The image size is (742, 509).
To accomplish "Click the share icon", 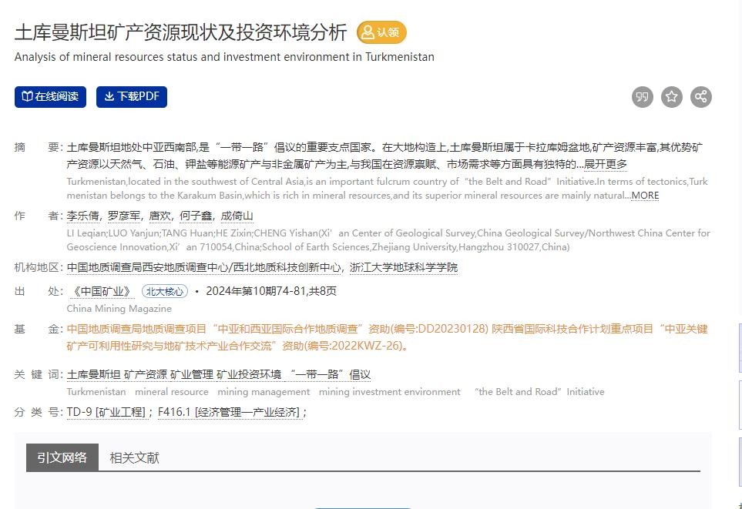I will coord(701,97).
